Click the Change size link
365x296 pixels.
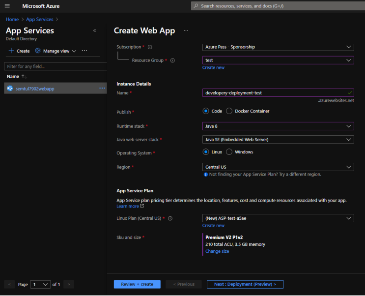(x=217, y=251)
